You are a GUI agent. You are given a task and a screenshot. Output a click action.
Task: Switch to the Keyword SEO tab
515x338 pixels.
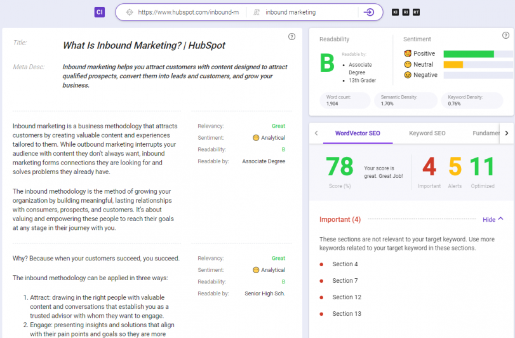point(427,133)
